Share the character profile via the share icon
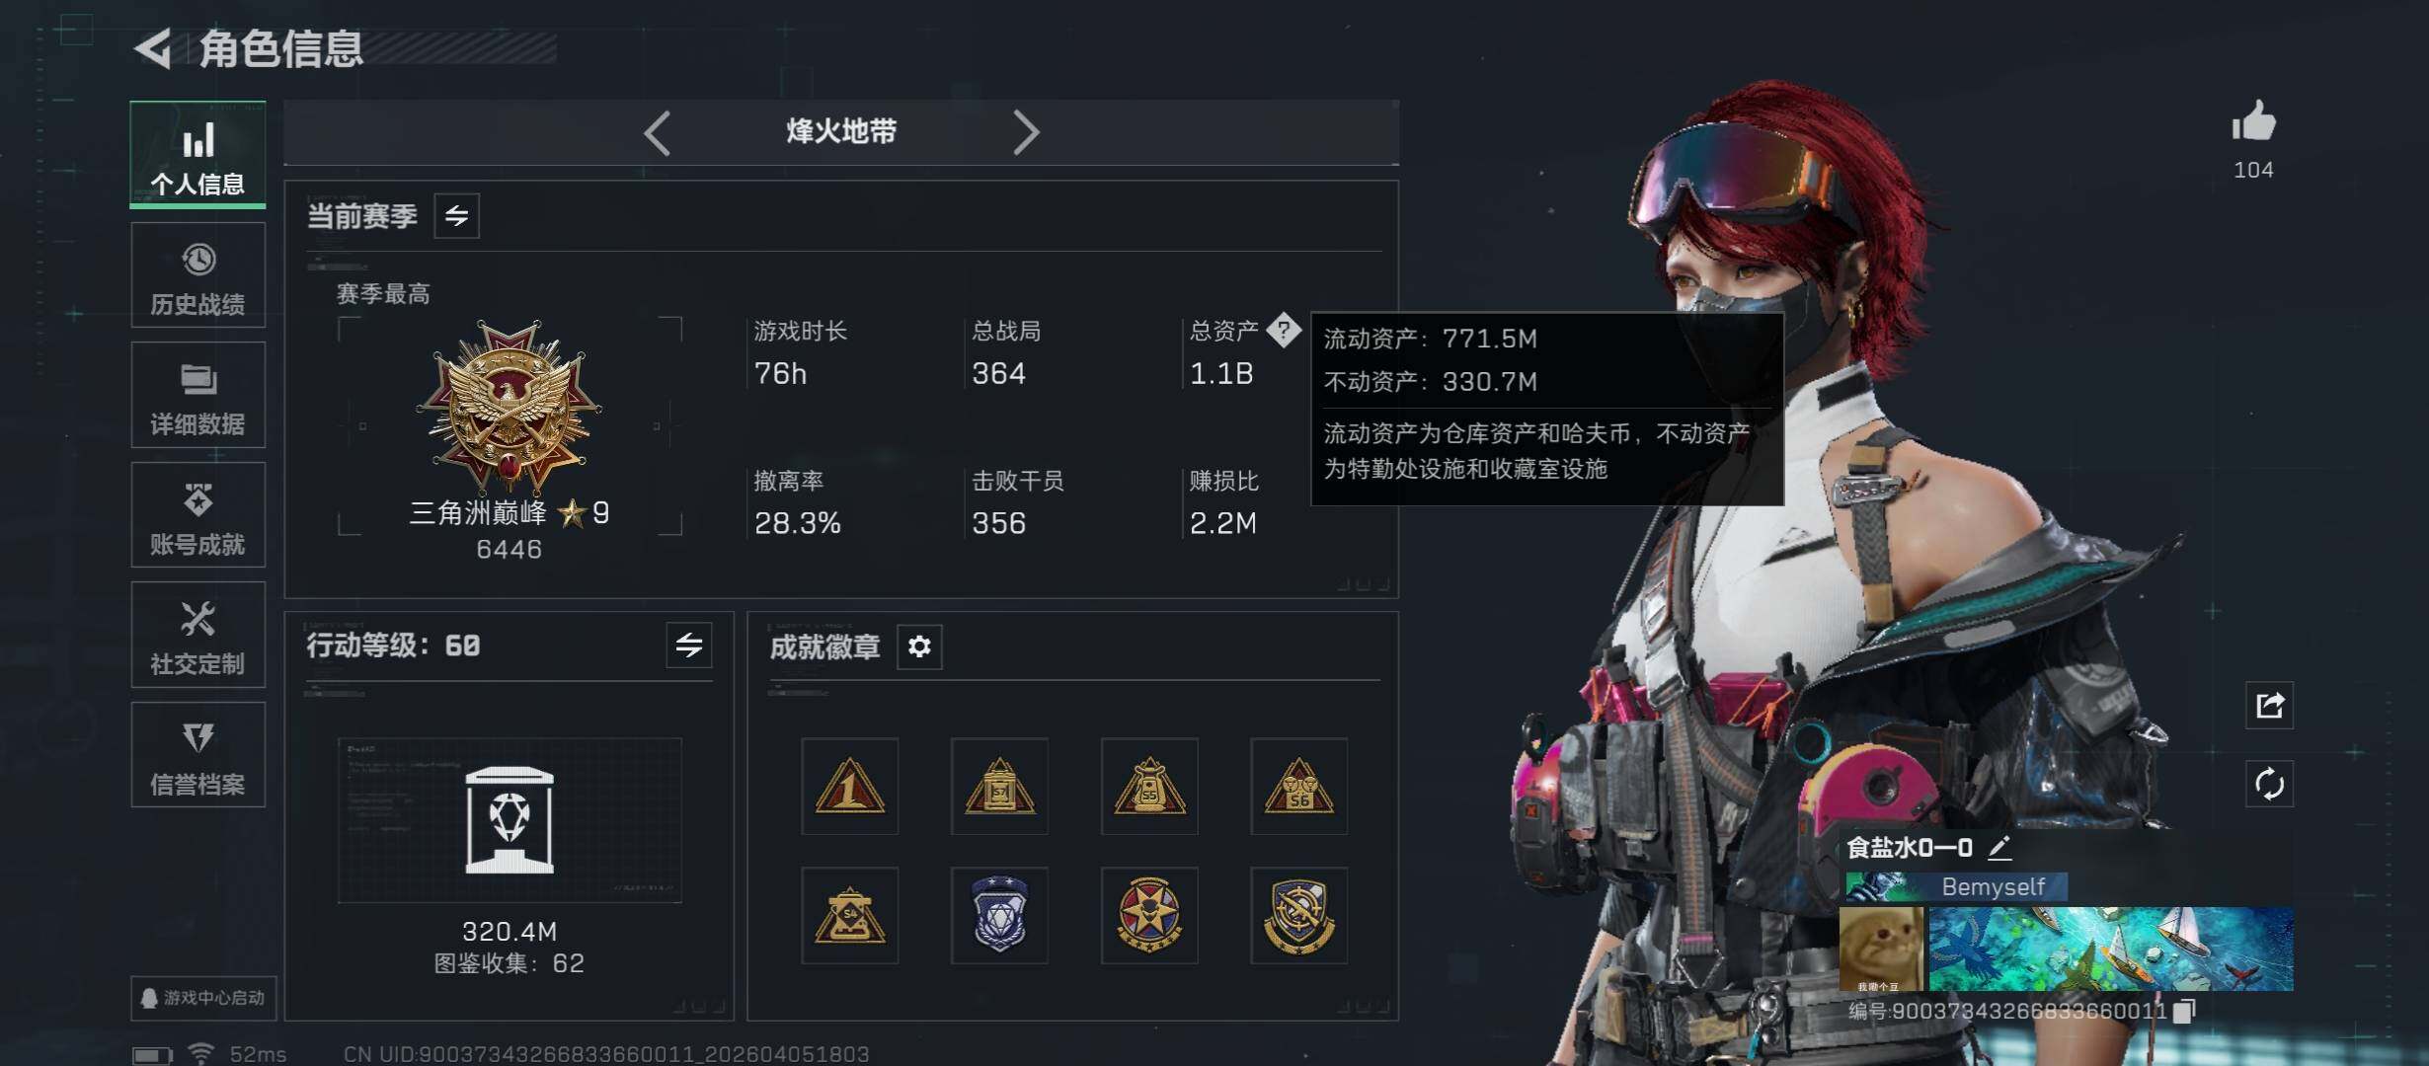This screenshot has height=1066, width=2429. pos(2269,705)
